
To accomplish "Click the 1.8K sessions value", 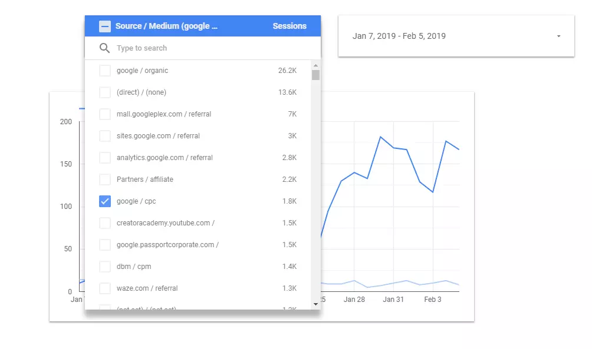I will 289,201.
